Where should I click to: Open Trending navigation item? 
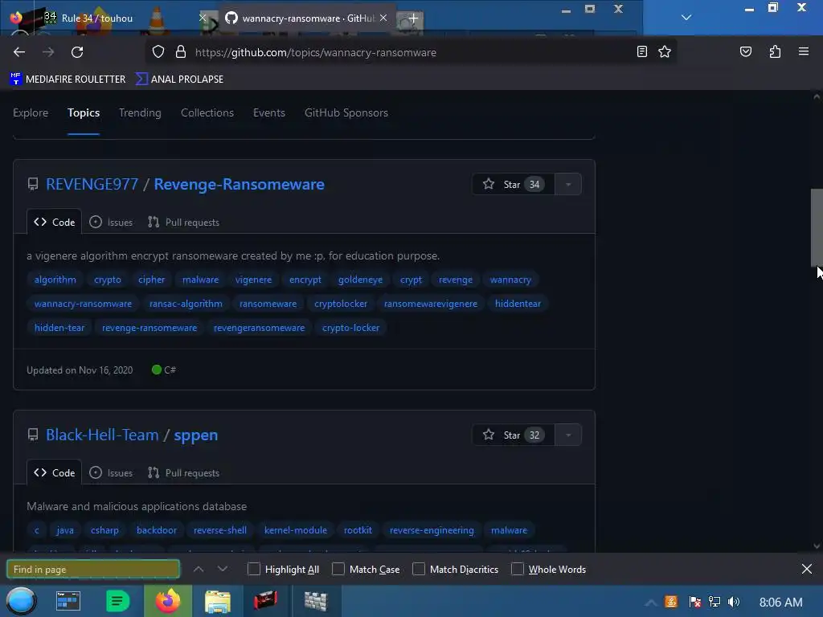(140, 112)
